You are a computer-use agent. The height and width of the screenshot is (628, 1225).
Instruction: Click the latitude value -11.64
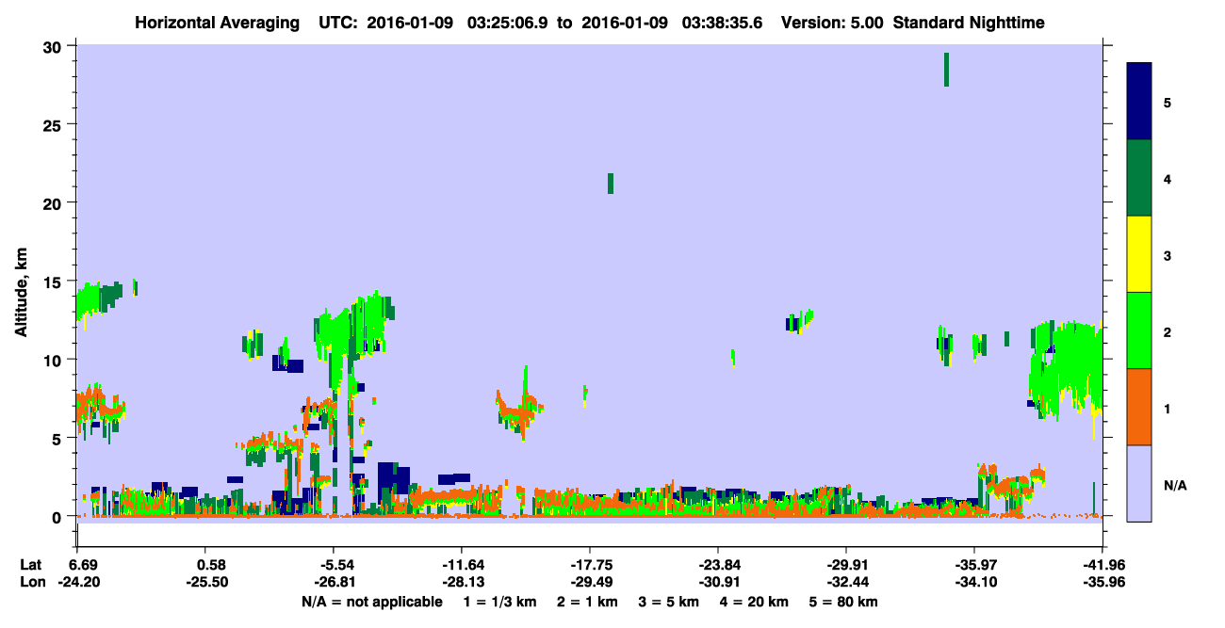[x=462, y=565]
